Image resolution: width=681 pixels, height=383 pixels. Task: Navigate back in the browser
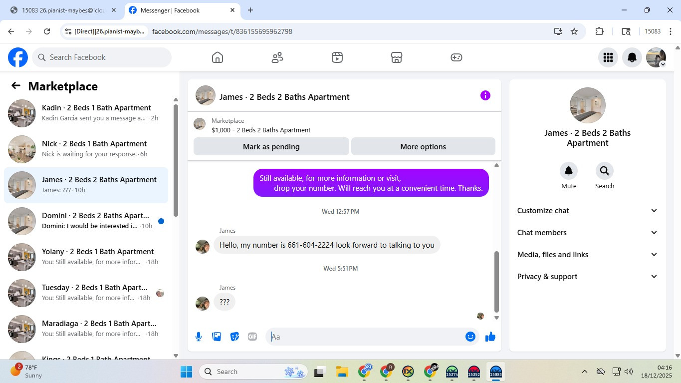click(x=11, y=31)
